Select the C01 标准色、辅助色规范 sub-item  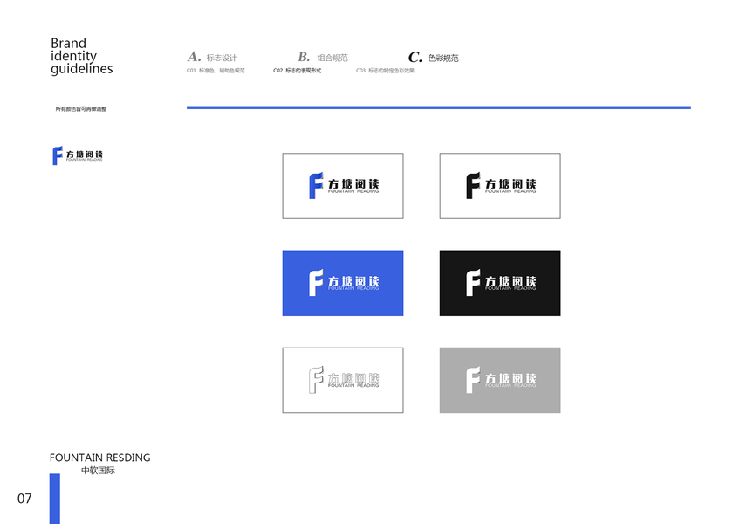(216, 71)
